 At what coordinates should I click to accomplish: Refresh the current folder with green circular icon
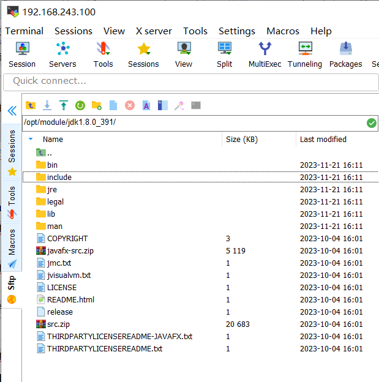[x=80, y=105]
